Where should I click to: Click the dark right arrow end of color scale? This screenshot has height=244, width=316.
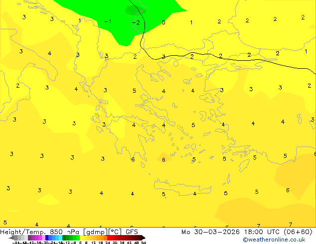(144, 238)
